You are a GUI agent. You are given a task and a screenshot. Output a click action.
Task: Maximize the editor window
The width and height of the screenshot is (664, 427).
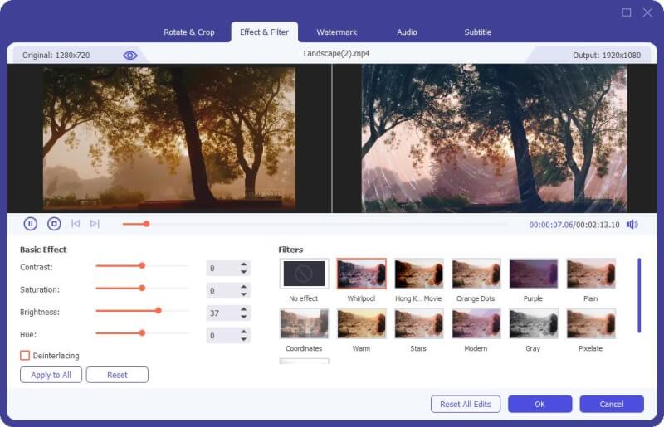coord(627,12)
